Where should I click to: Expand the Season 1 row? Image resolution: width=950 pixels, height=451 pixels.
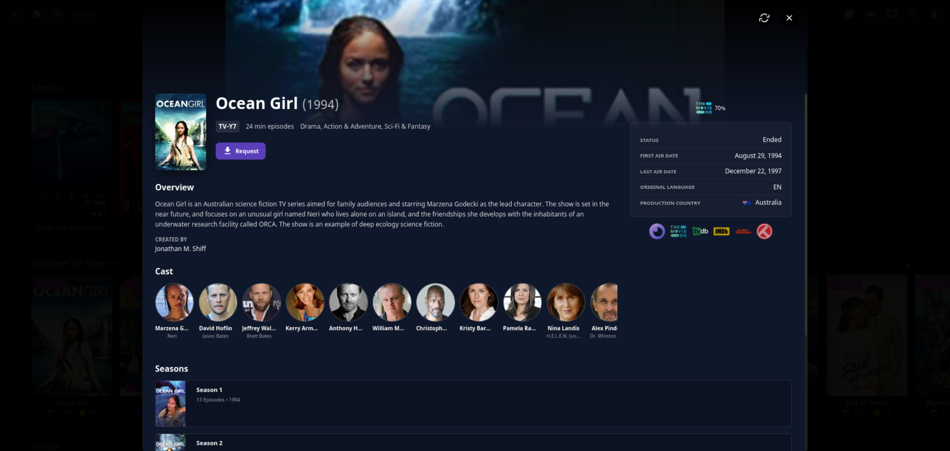tap(473, 403)
